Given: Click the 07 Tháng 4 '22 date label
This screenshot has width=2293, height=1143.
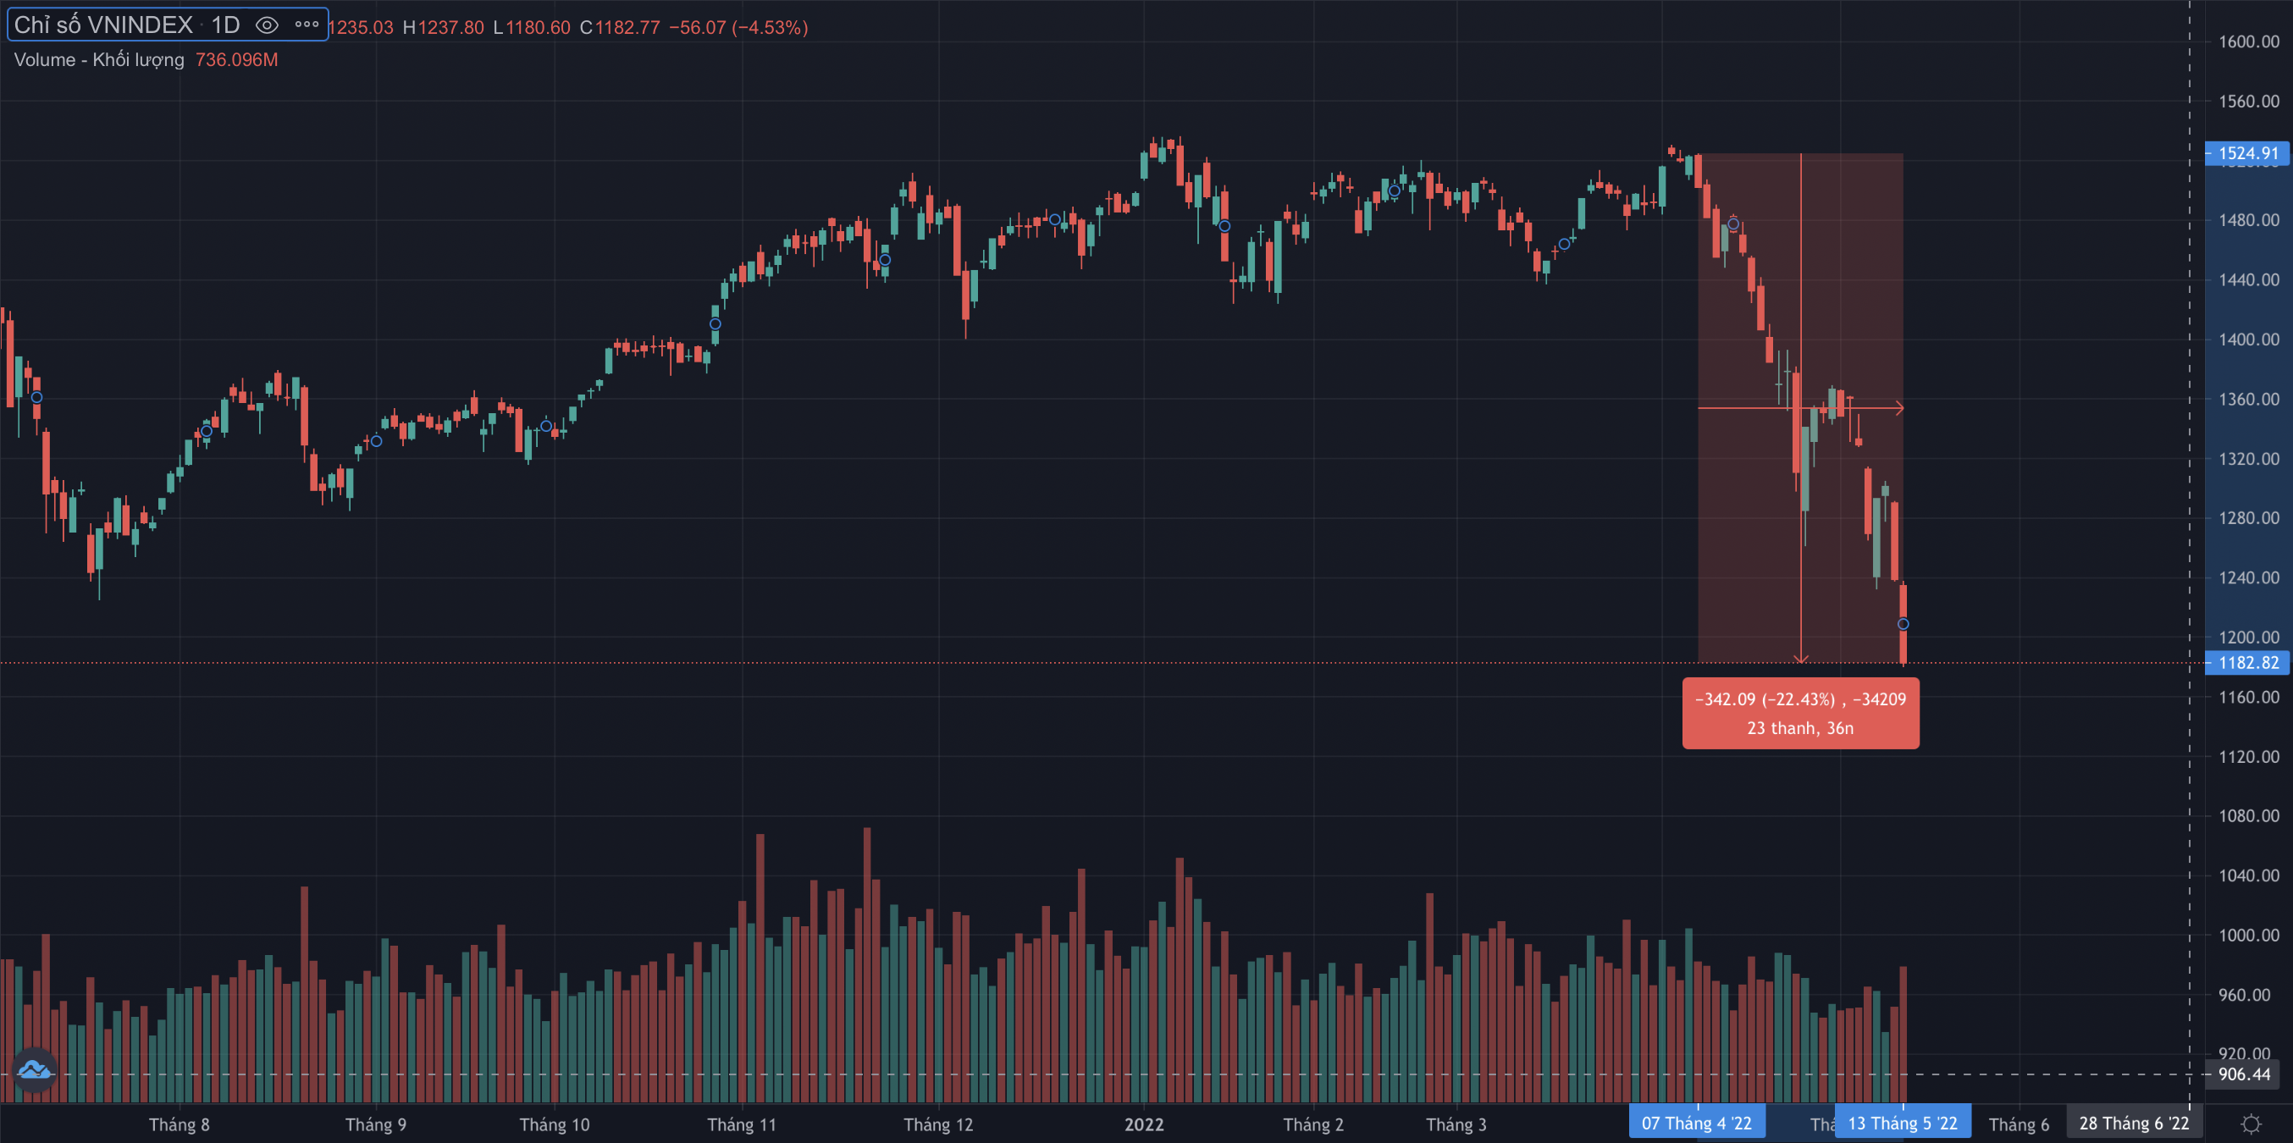Looking at the screenshot, I should [x=1697, y=1124].
